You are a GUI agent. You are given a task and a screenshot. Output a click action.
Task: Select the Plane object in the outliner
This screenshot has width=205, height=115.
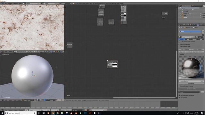(185, 15)
